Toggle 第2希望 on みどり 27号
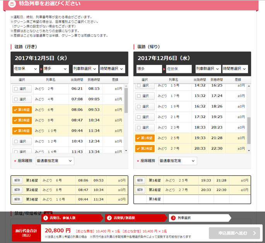 point(145,149)
